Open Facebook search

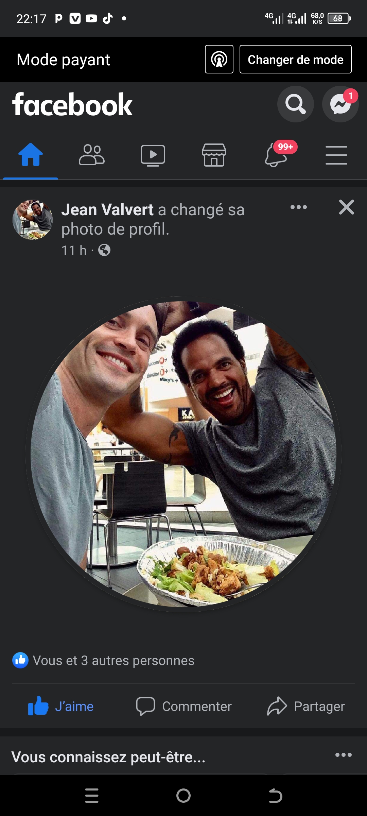pos(295,104)
